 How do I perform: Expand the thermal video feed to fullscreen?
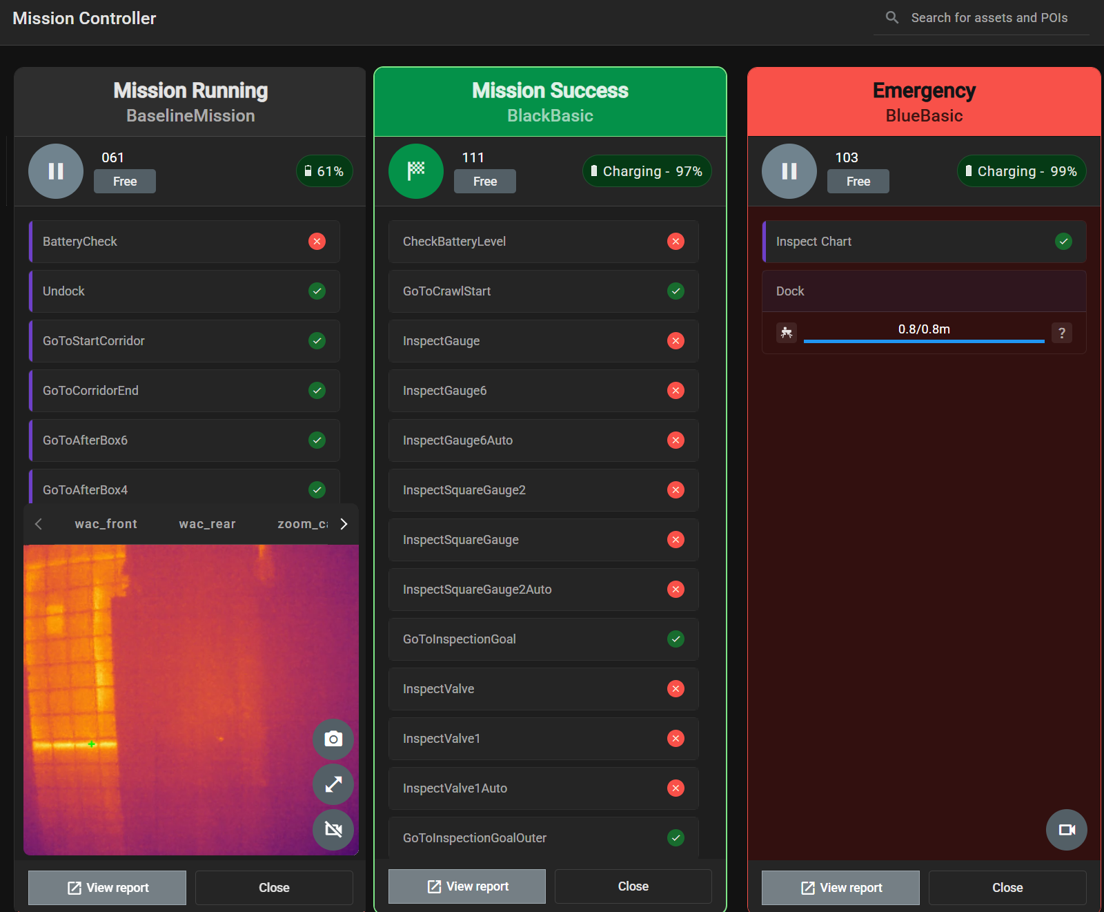pos(333,784)
